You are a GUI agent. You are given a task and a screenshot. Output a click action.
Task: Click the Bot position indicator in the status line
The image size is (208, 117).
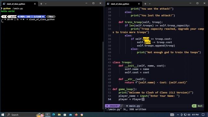[200, 106]
